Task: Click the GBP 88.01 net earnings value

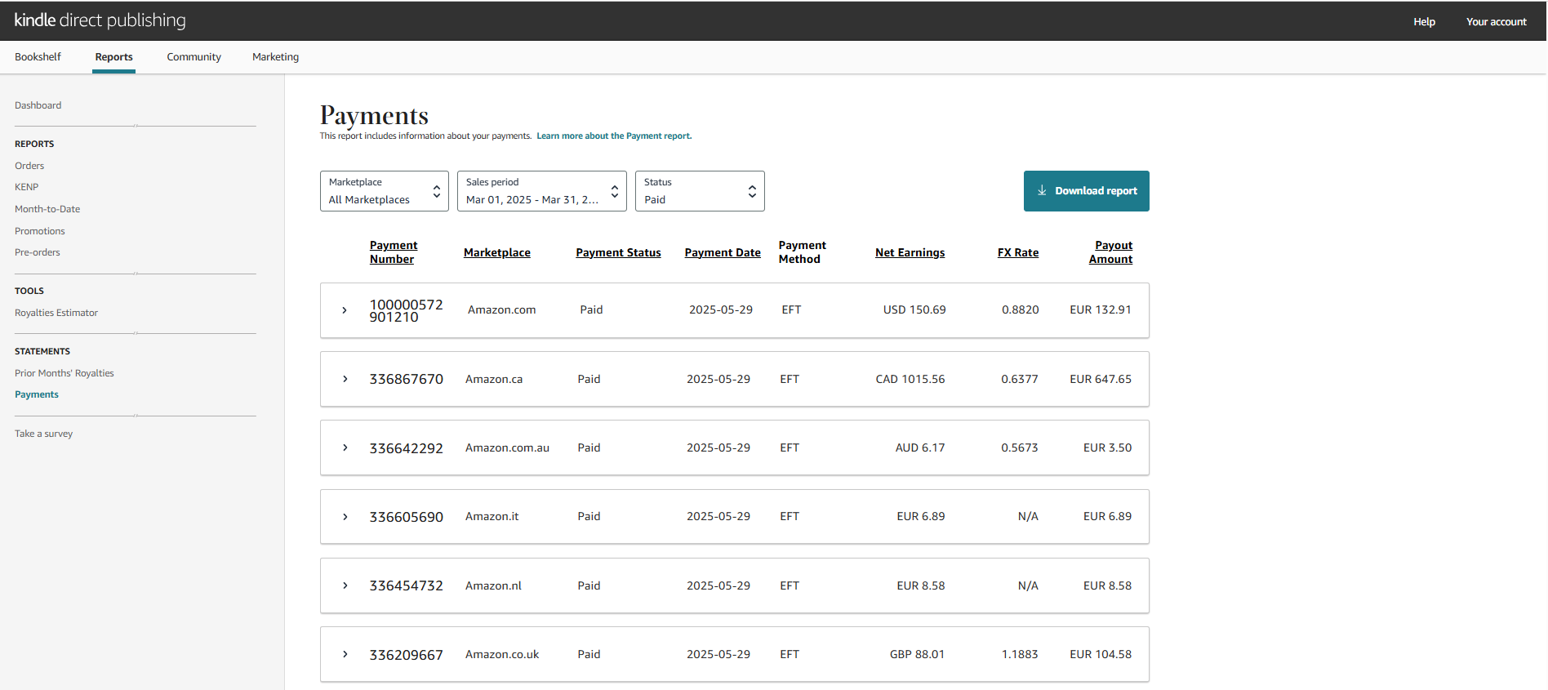Action: click(x=917, y=655)
